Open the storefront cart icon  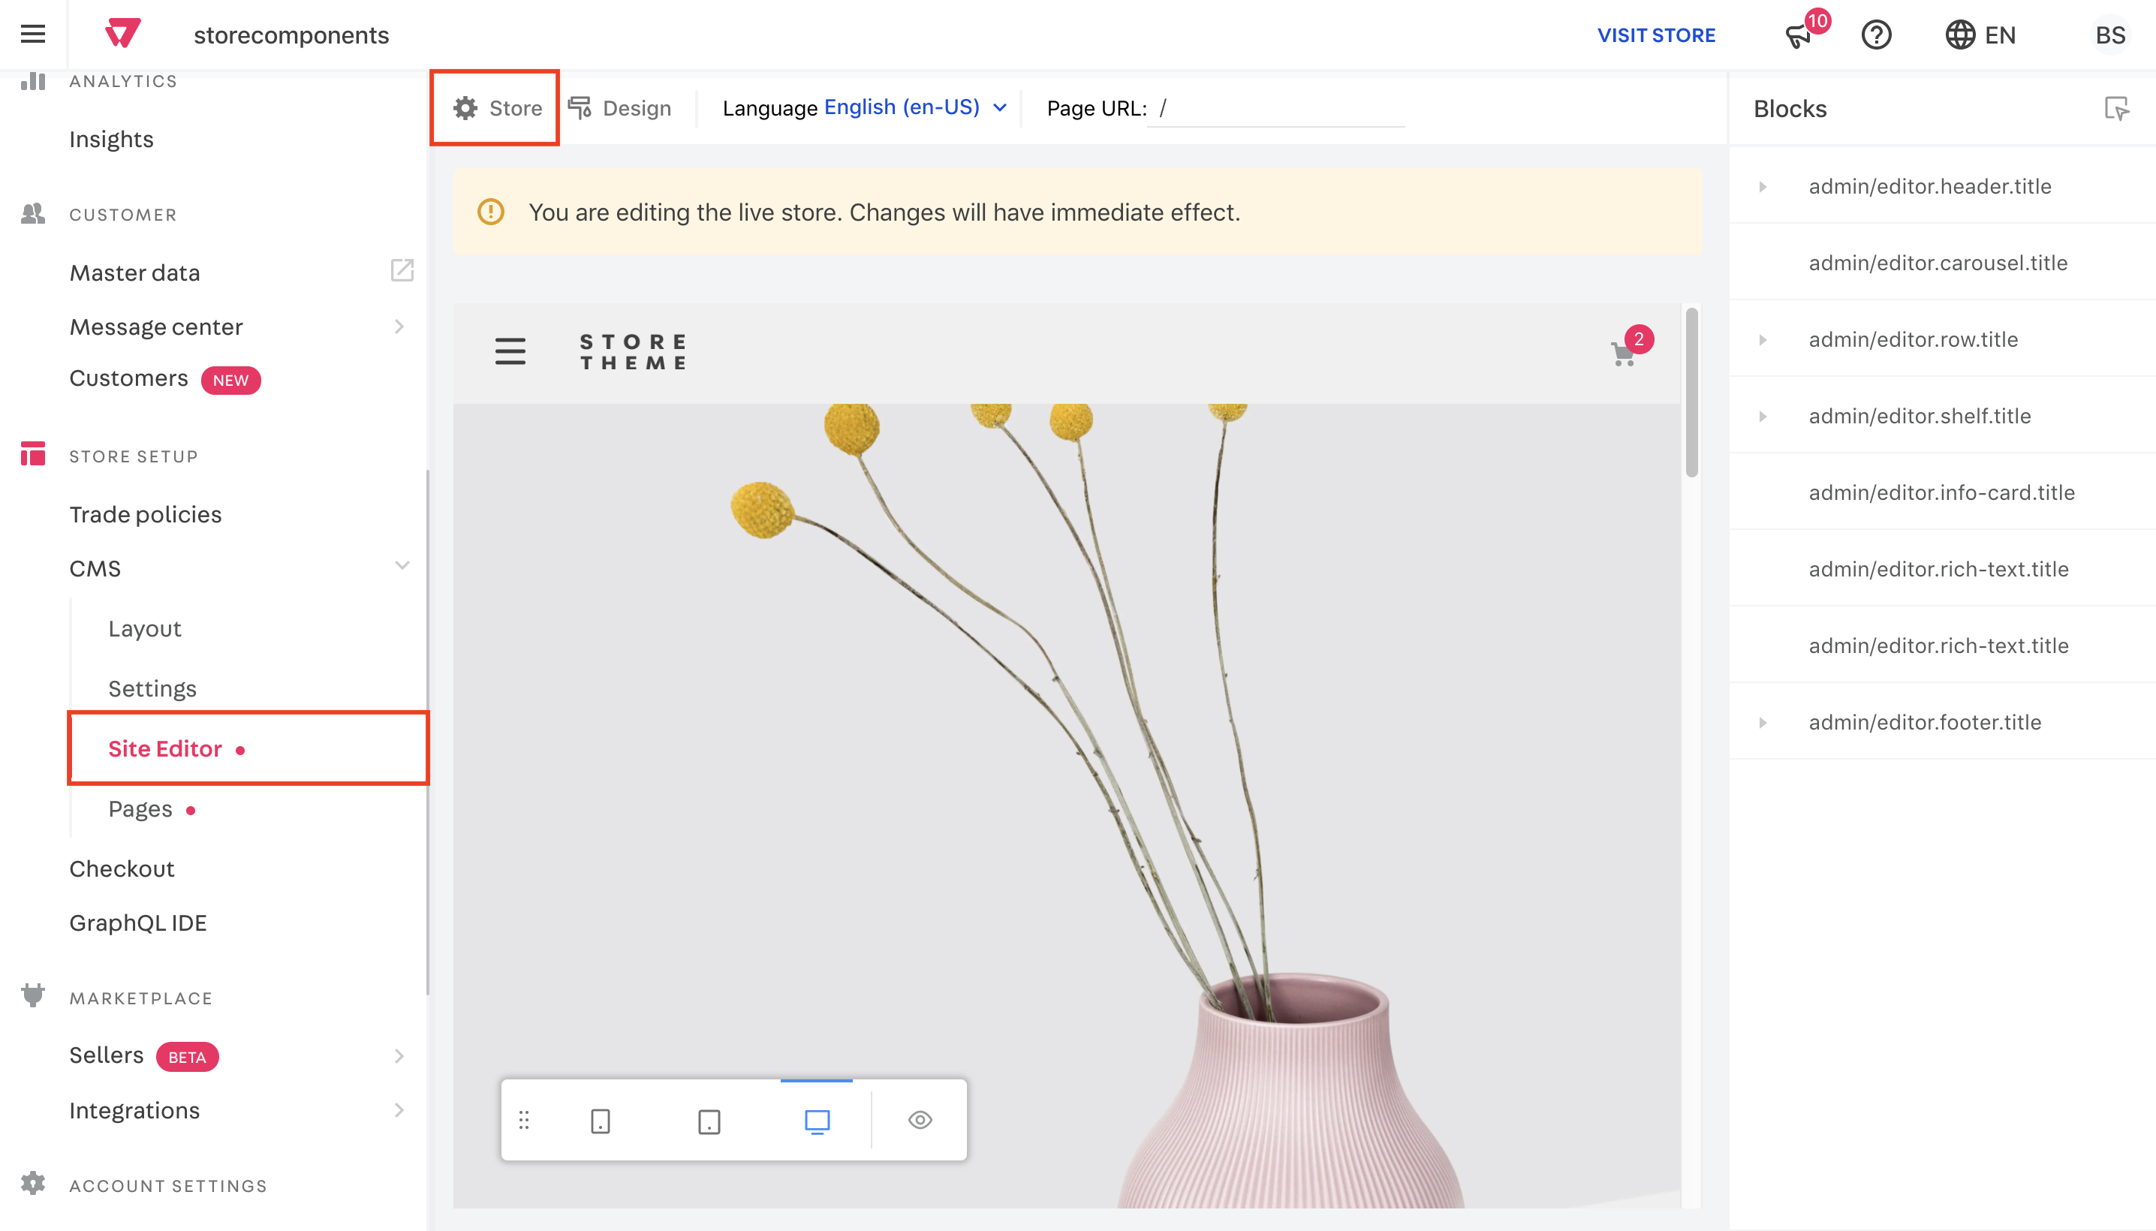(x=1622, y=354)
